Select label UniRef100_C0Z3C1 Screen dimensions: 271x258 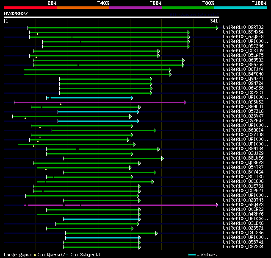pos(243,93)
